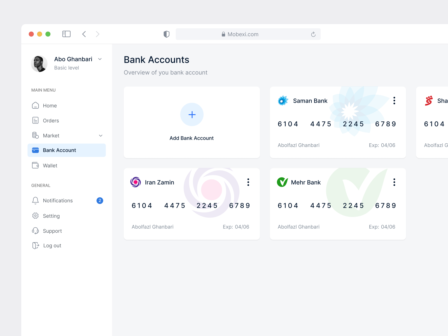Screen dimensions: 448x336
Task: Click the Support headset icon
Action: tap(35, 231)
